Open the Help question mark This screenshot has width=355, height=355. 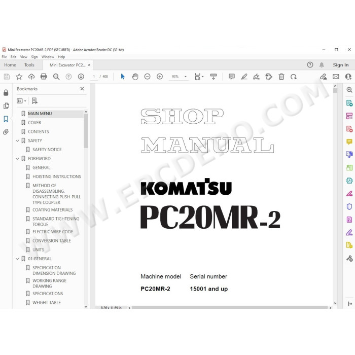[310, 65]
